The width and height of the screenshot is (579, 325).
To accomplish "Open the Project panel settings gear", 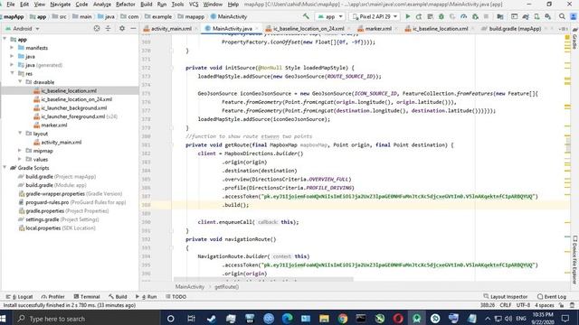I will (x=122, y=28).
